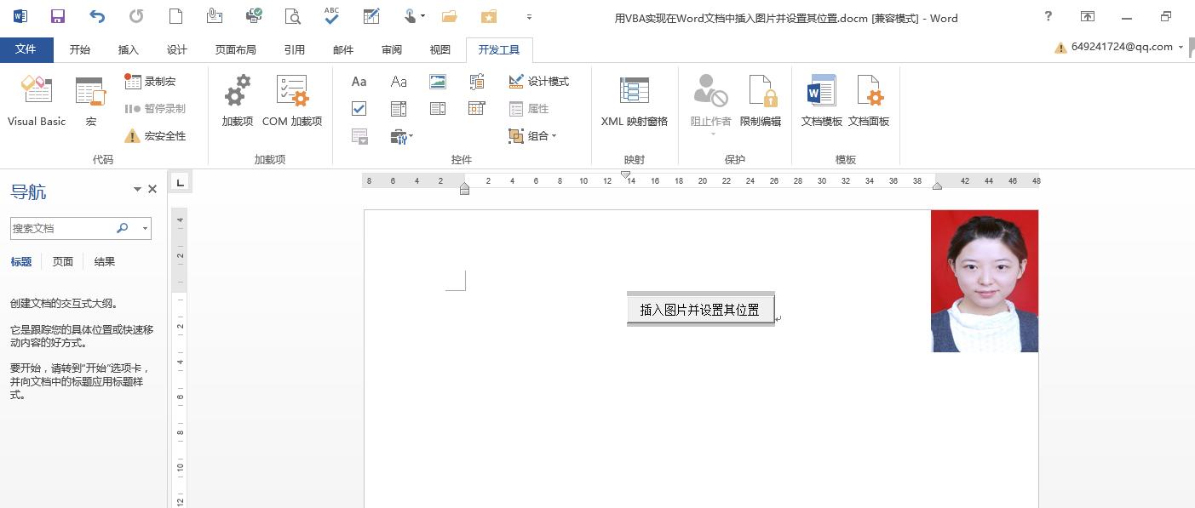Select the 宏 (Macros) icon
The height and width of the screenshot is (508, 1195).
point(89,100)
